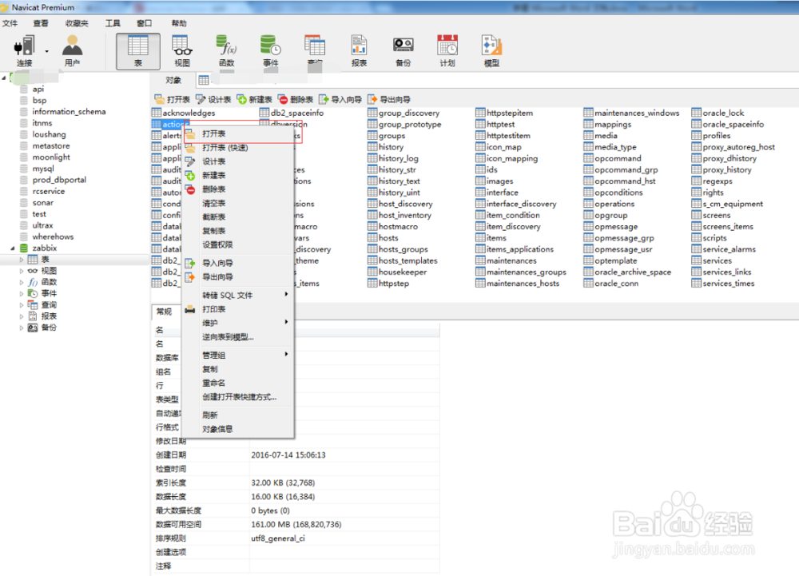
Task: Open the 工具 menu
Action: coord(113,23)
